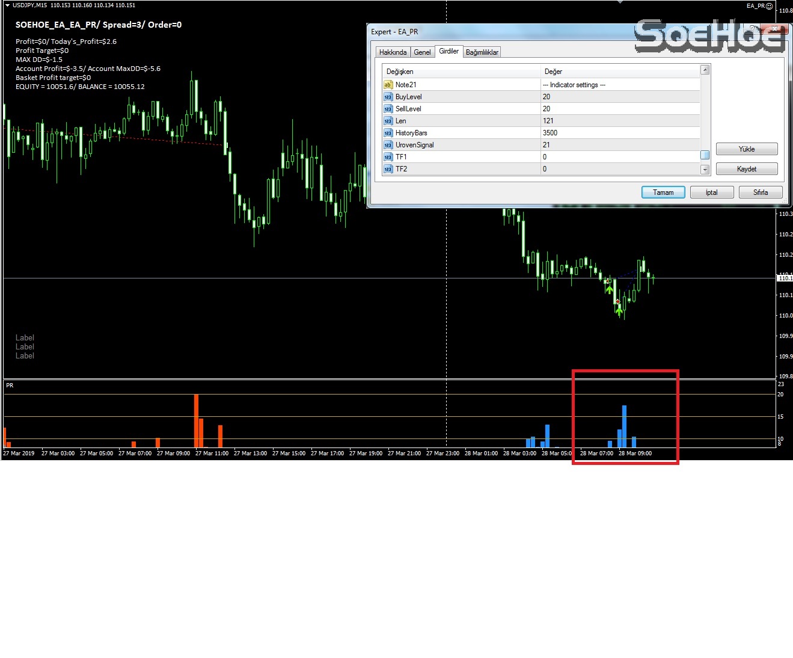
Task: Open the USDJPY,M15 chart dropdown triangle
Action: point(7,5)
